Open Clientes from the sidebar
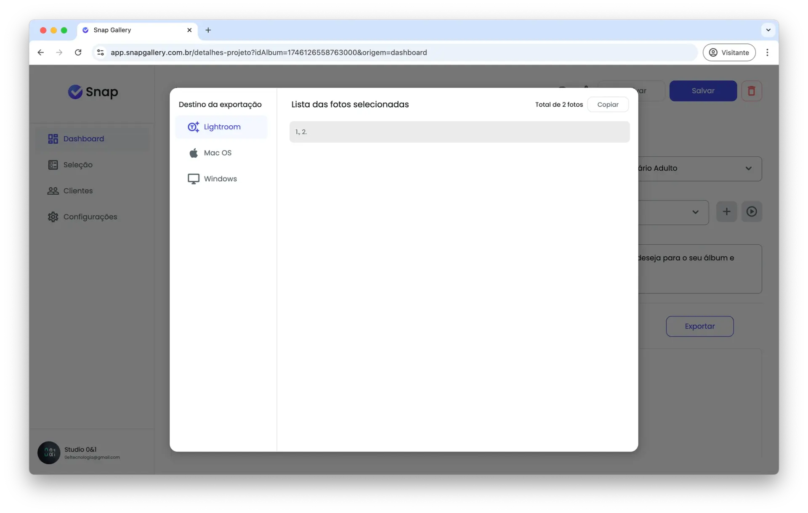 tap(93, 191)
